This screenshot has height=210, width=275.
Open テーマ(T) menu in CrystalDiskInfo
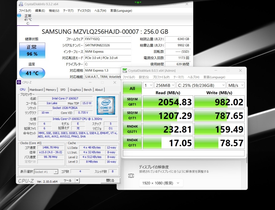68,11
